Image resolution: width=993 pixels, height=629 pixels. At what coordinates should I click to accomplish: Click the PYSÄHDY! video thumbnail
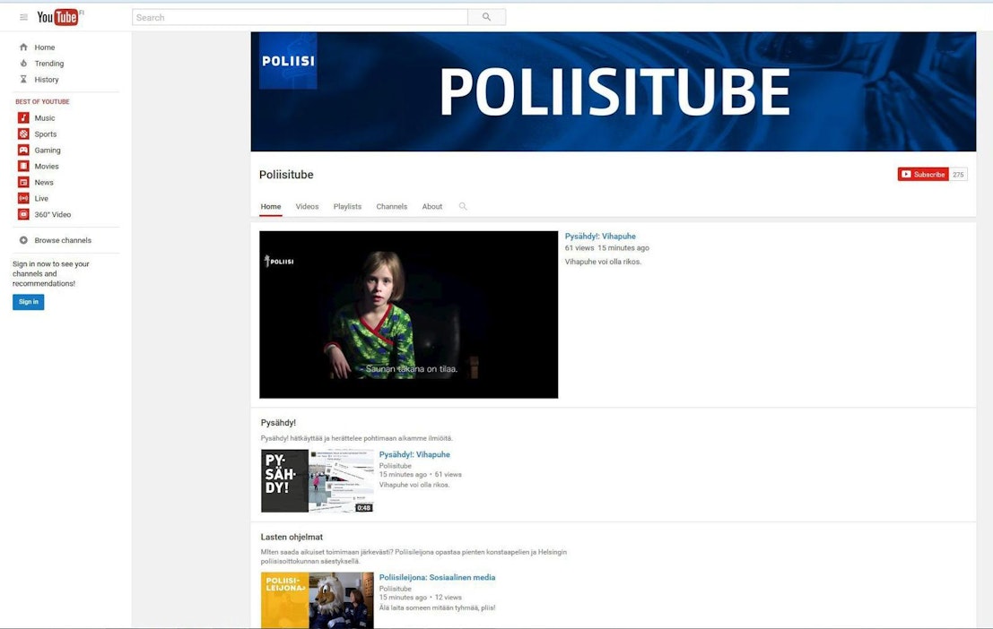tap(318, 481)
